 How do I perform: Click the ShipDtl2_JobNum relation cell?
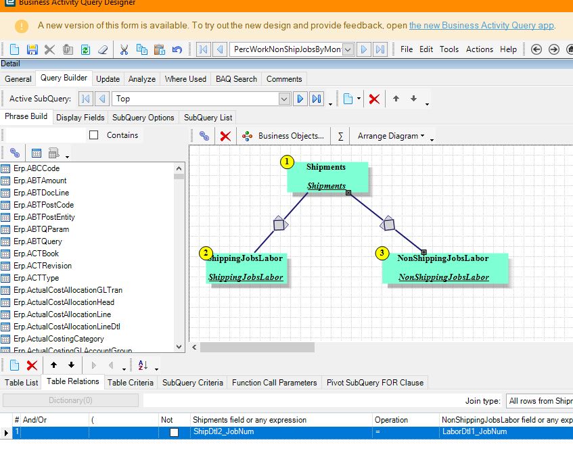click(281, 432)
